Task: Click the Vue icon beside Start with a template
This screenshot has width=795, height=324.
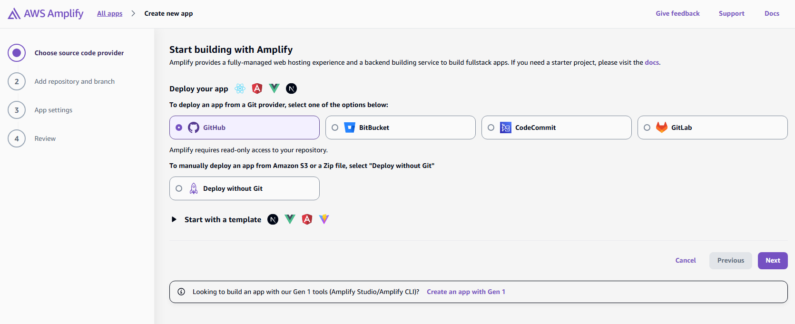Action: click(290, 219)
